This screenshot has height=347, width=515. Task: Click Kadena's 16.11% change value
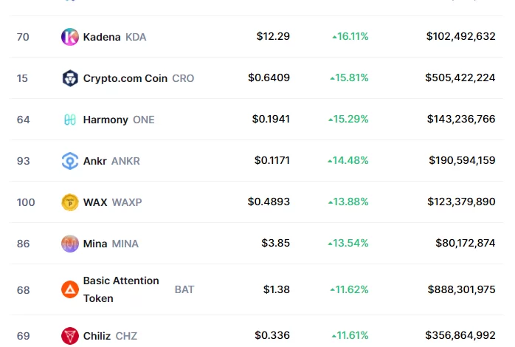350,37
